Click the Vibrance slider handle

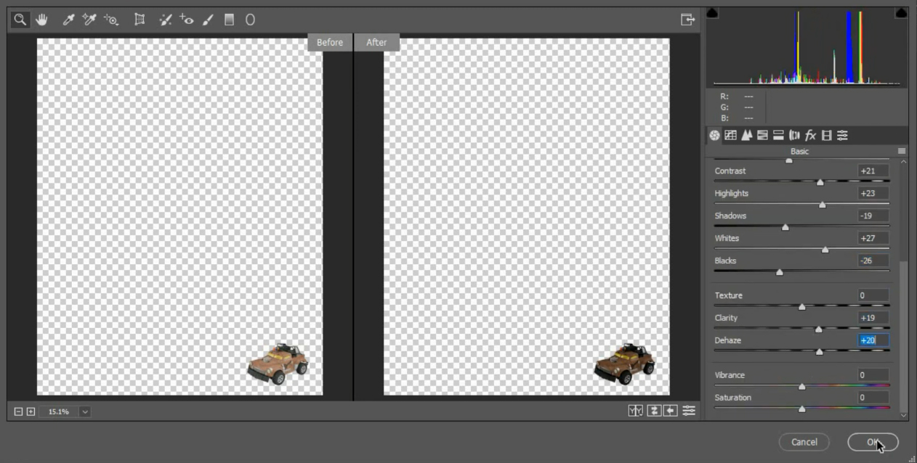(x=802, y=387)
